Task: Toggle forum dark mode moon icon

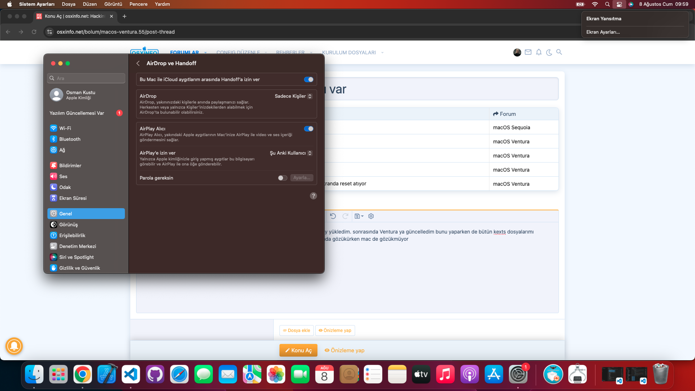Action: (549, 52)
